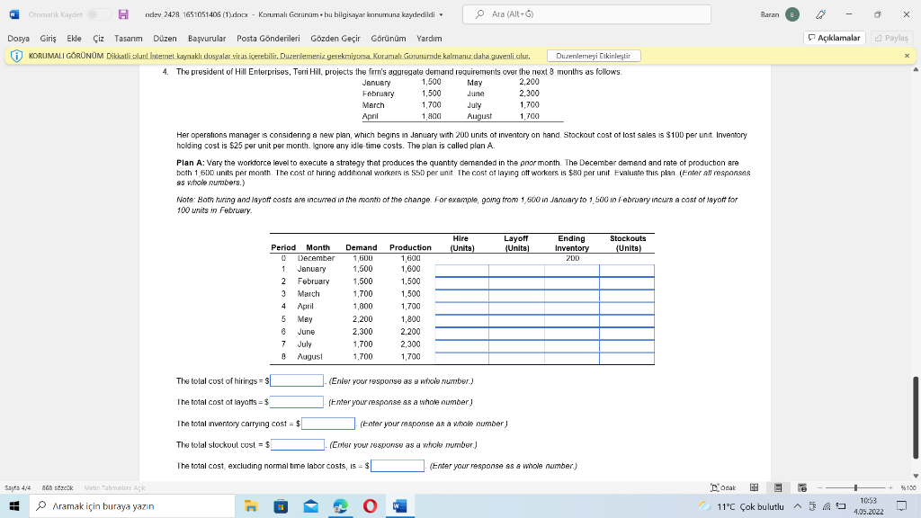Click the zoom slider handle
Image resolution: width=921 pixels, height=518 pixels.
[x=856, y=487]
